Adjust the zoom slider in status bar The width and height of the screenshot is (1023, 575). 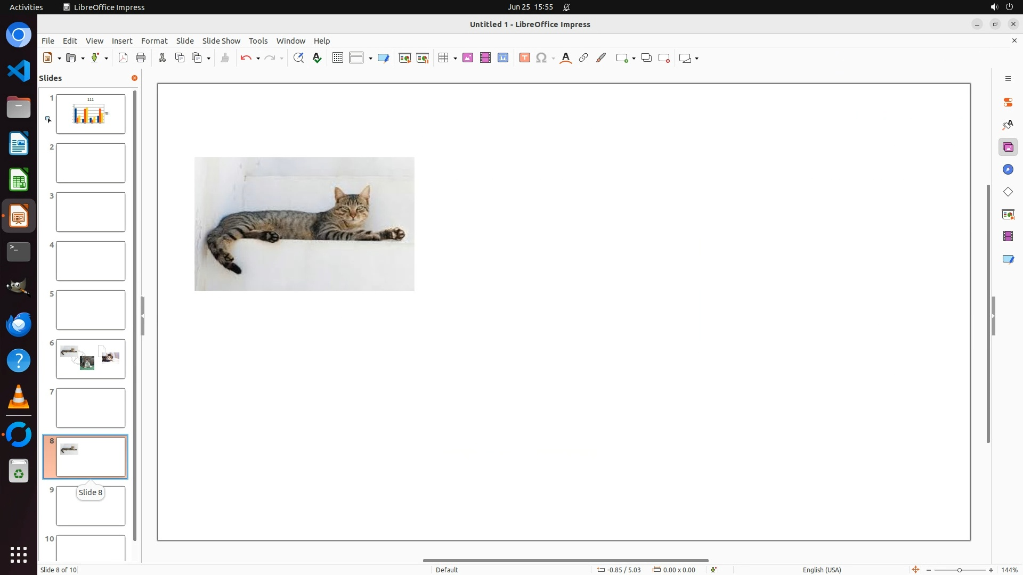click(959, 570)
